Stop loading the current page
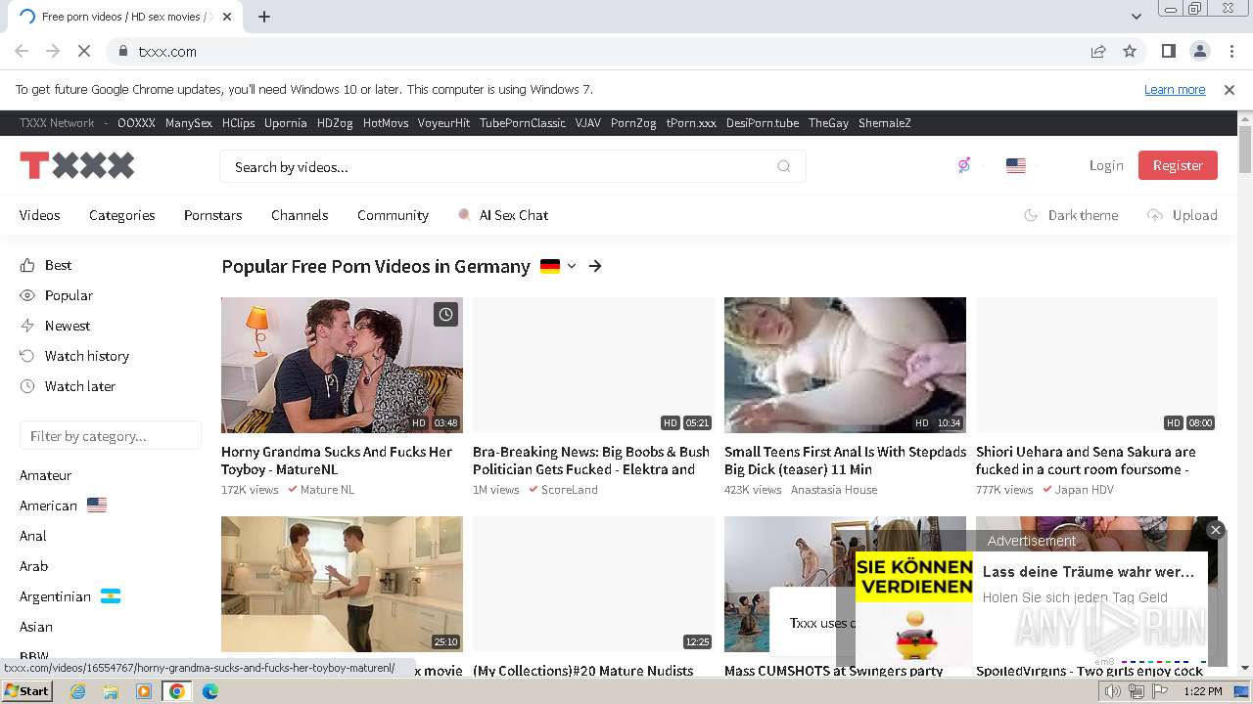The image size is (1253, 704). click(84, 51)
